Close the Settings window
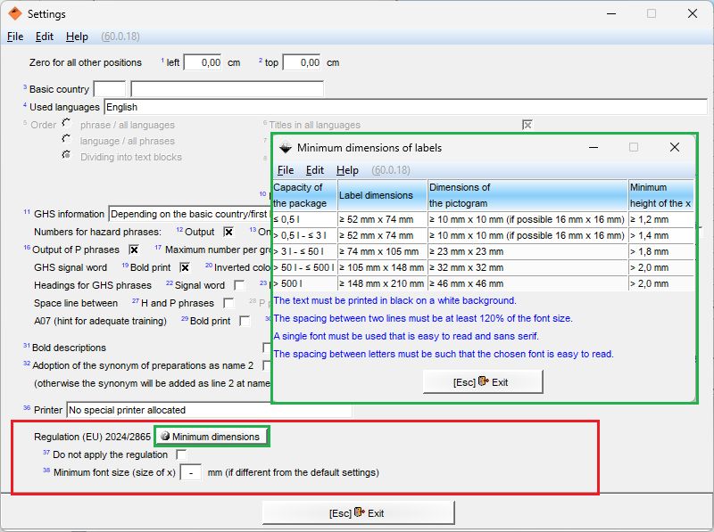The height and width of the screenshot is (532, 714). [693, 13]
